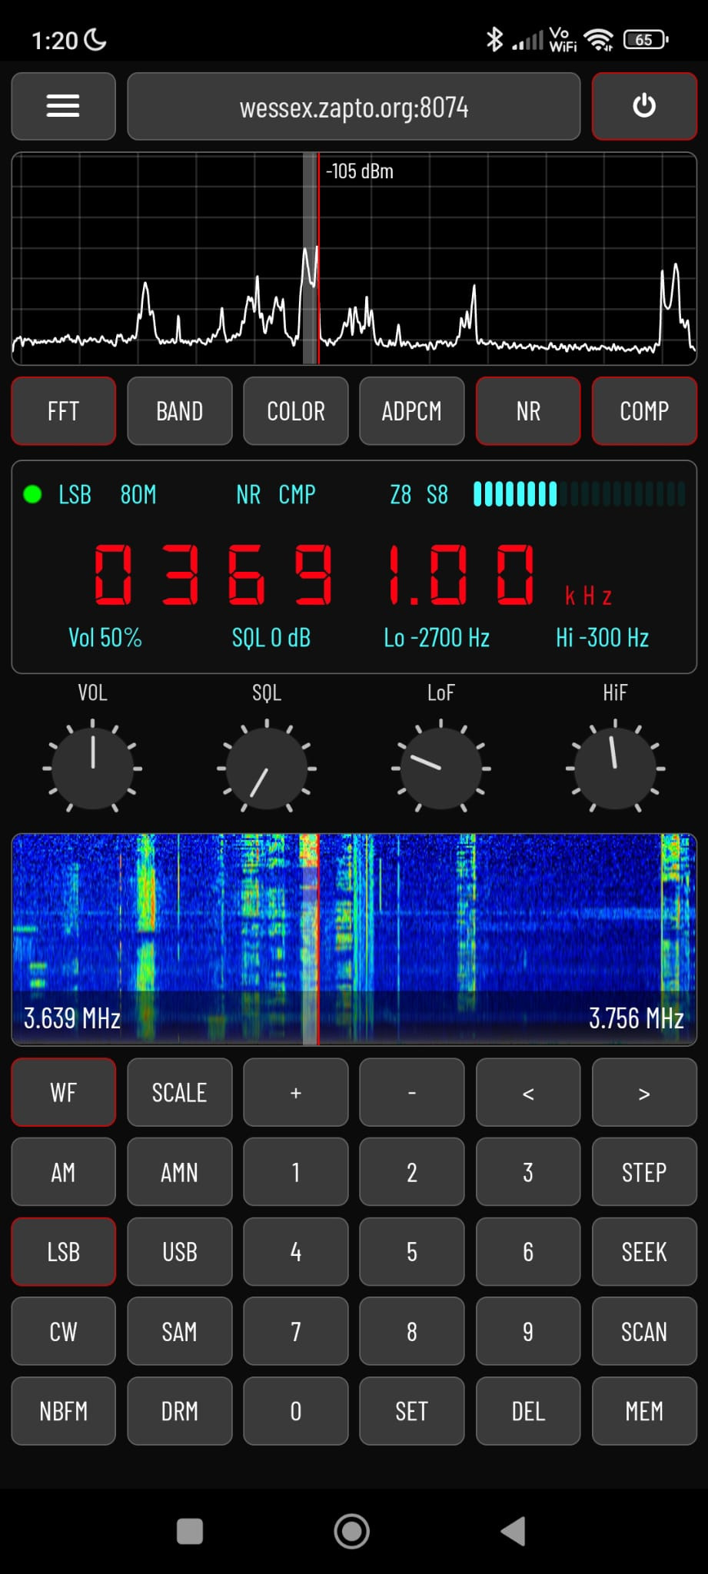Viewport: 708px width, 1574px height.
Task: Tap the Android home circle icon
Action: point(352,1531)
